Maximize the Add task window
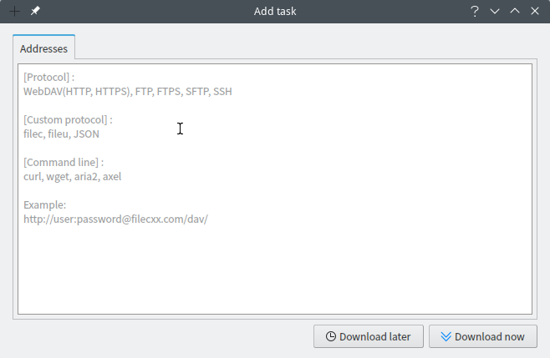This screenshot has width=550, height=358. (x=515, y=11)
